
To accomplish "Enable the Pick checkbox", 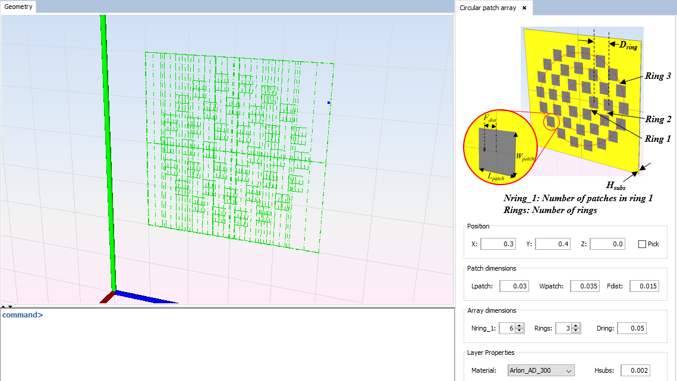I will [x=642, y=244].
